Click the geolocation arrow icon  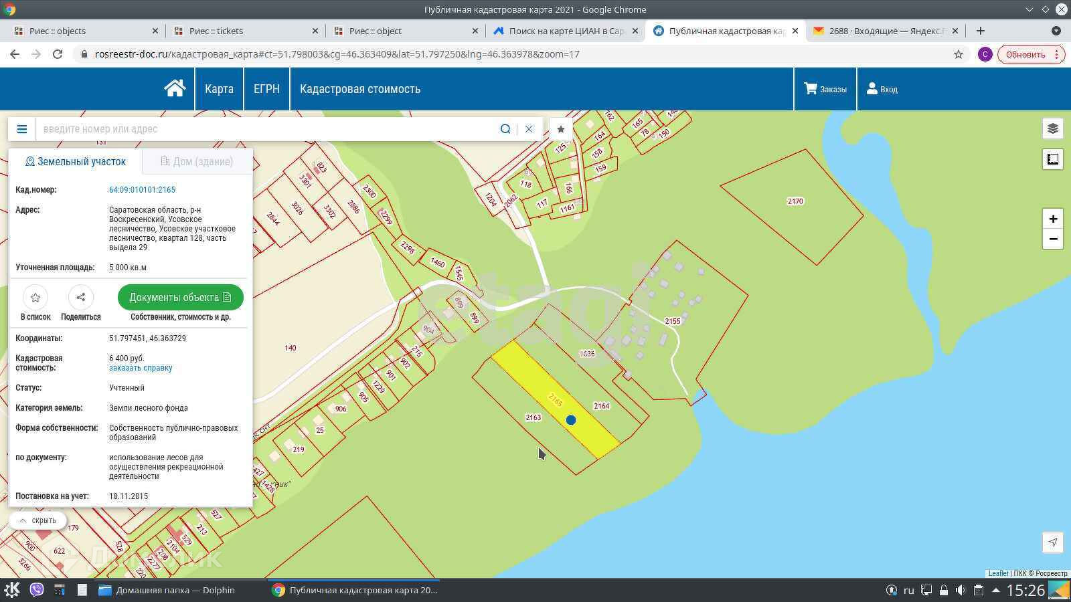pos(1052,542)
